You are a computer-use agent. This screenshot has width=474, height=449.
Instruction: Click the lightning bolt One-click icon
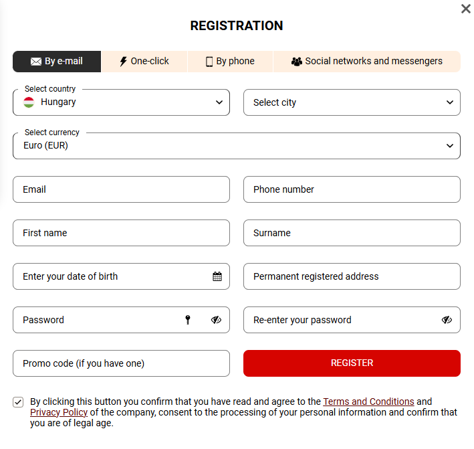[x=123, y=62]
